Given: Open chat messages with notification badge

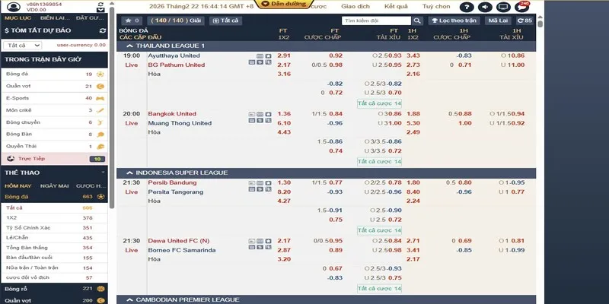Looking at the screenshot, I should (523, 8).
